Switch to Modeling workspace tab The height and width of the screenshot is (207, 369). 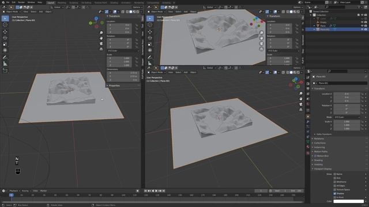[x=62, y=2]
